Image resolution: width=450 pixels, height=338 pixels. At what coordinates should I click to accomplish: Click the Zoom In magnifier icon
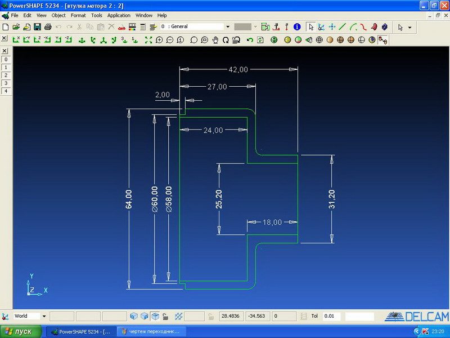[x=159, y=40]
